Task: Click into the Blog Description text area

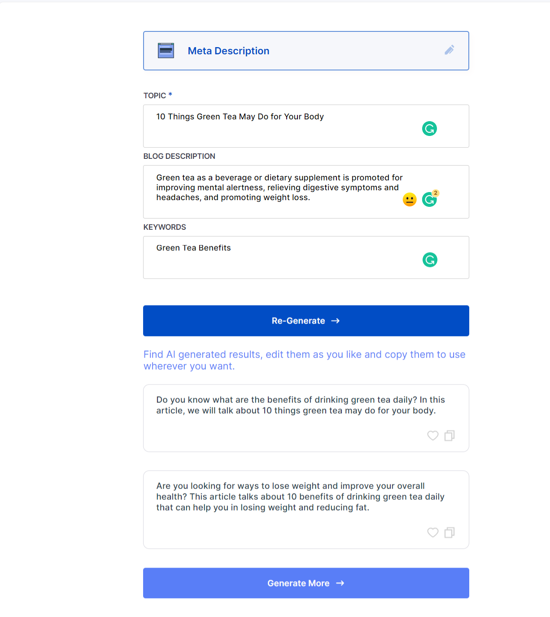Action: coord(278,188)
